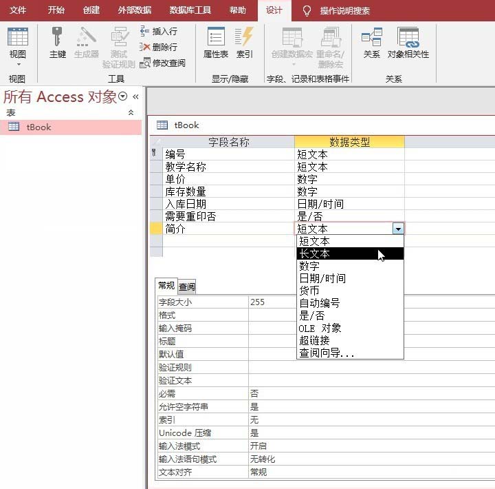This screenshot has height=489, width=495.
Task: Open the 视图 view switcher icon
Action: point(18,37)
